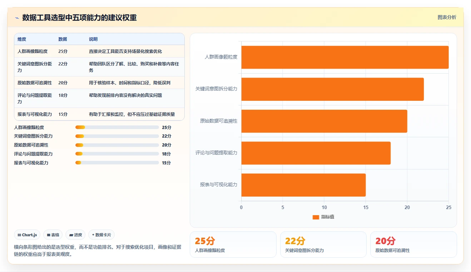Click the 15分 value in the table

[63, 114]
